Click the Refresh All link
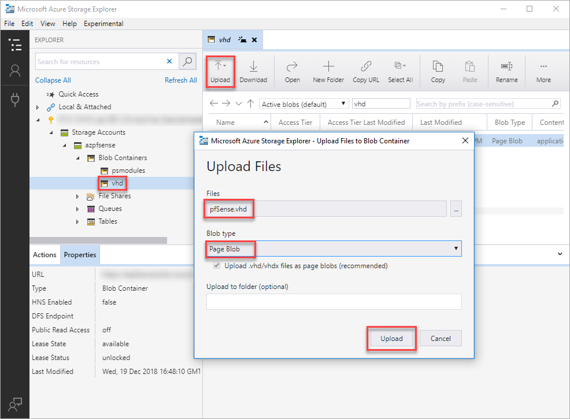Viewport: 570px width, 419px height. (x=181, y=80)
